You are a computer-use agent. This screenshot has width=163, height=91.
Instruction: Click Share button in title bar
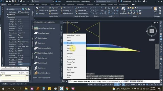(58, 1)
